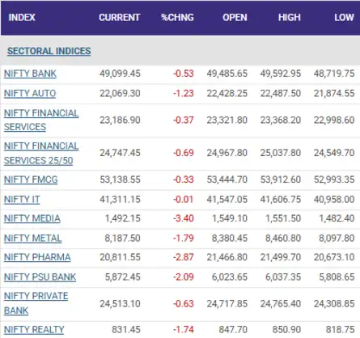Select NIFTY MEDIA open value 1,549.10
Screen dimensions: 360x338
point(230,218)
